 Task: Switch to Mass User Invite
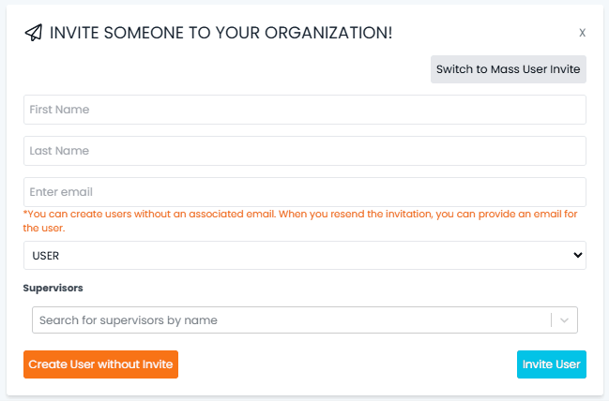point(508,69)
